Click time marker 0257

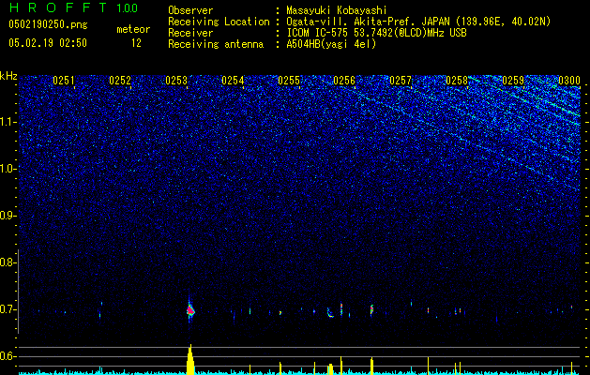pyautogui.click(x=401, y=81)
